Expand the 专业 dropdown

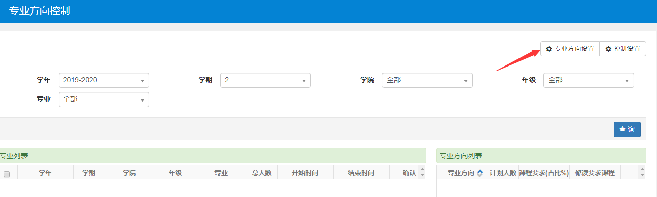104,100
